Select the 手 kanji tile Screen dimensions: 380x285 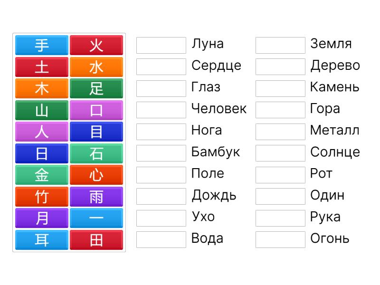click(x=42, y=46)
